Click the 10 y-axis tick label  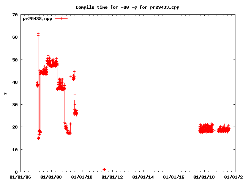coord(15,150)
